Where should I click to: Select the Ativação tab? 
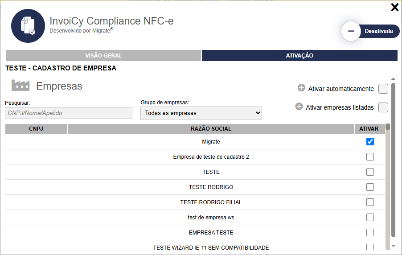click(299, 56)
